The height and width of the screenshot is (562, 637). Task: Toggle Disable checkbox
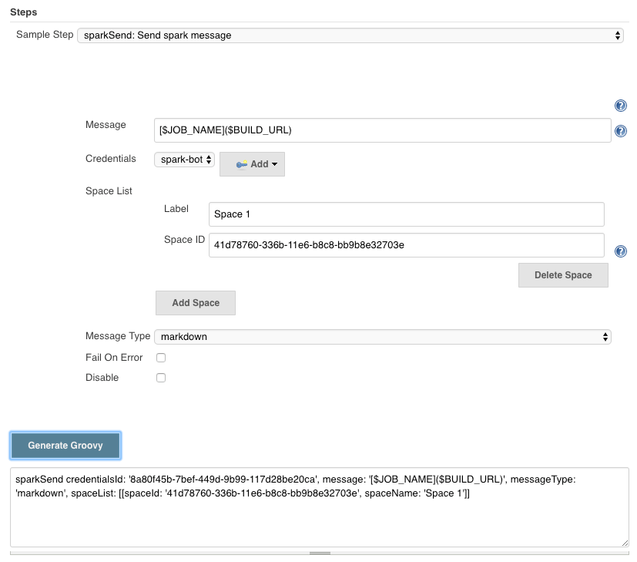click(x=161, y=378)
